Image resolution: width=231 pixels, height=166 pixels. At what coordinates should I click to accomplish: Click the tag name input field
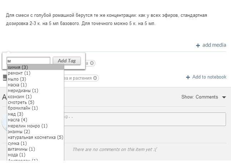coord(28,61)
